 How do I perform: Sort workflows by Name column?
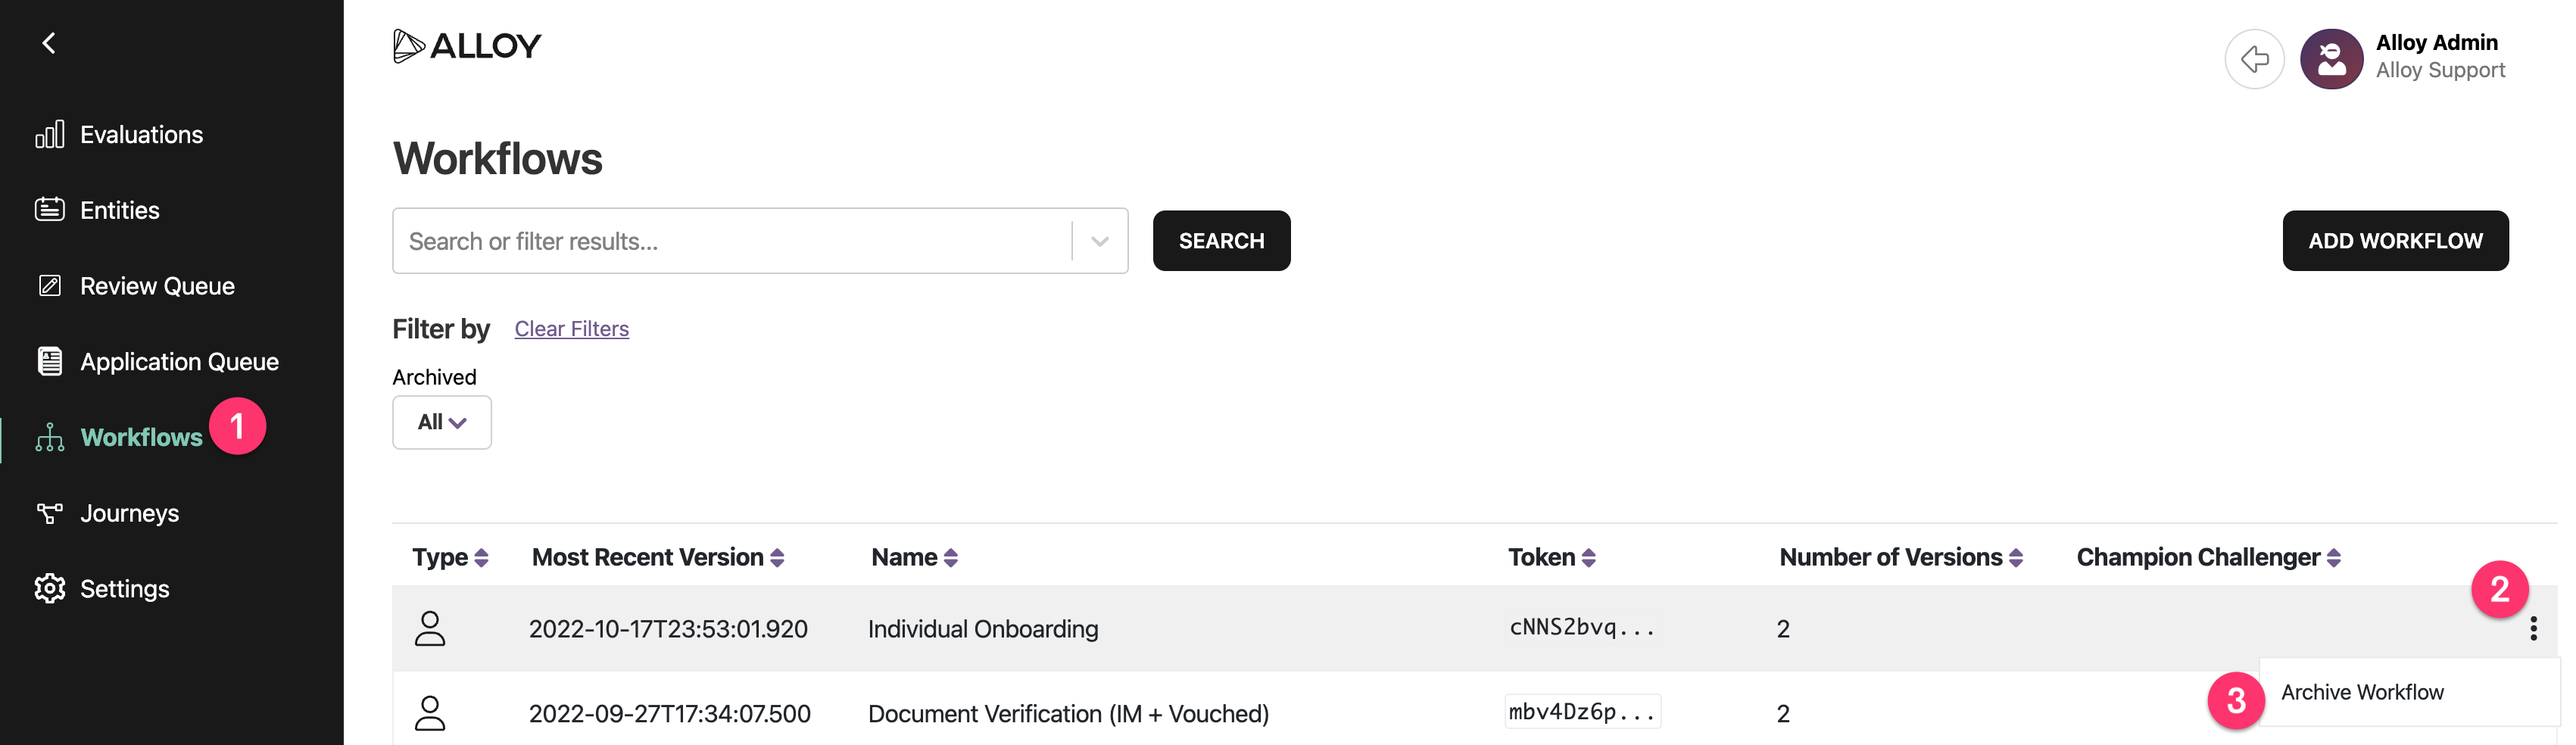[914, 557]
